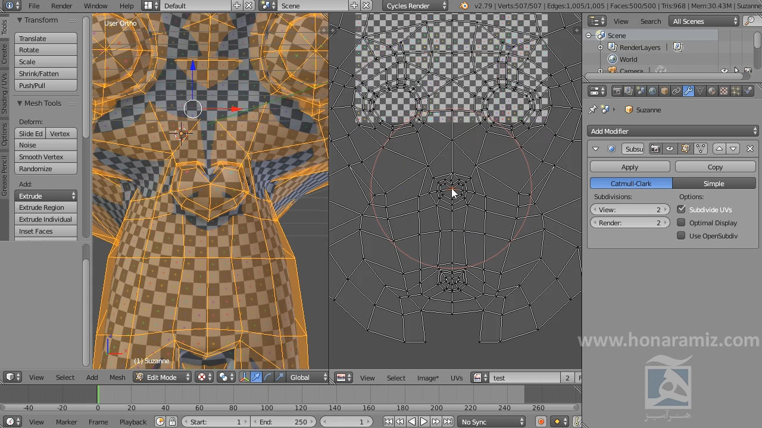Toggle Subsurf modifier edit mode display

pos(685,149)
